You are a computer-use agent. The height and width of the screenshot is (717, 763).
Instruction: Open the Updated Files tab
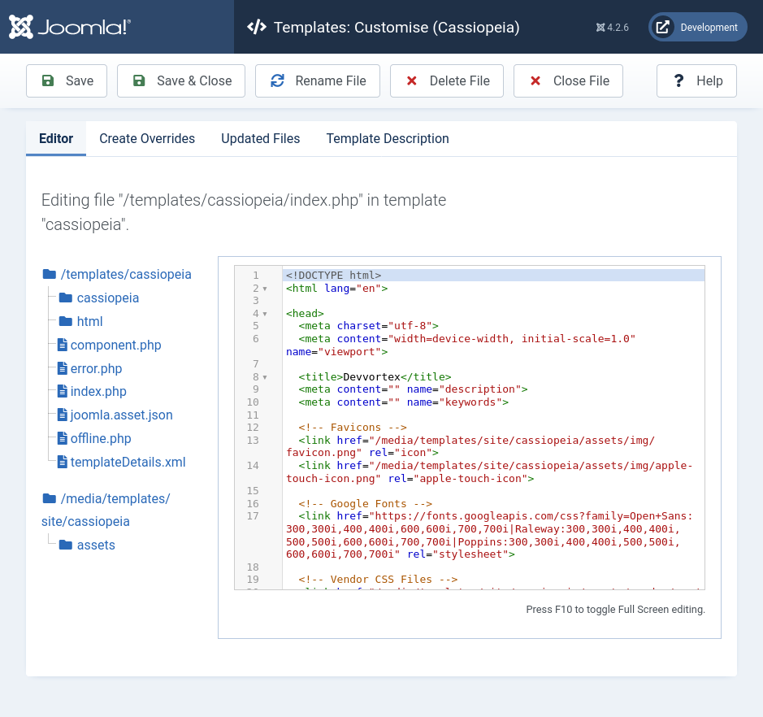tap(260, 139)
